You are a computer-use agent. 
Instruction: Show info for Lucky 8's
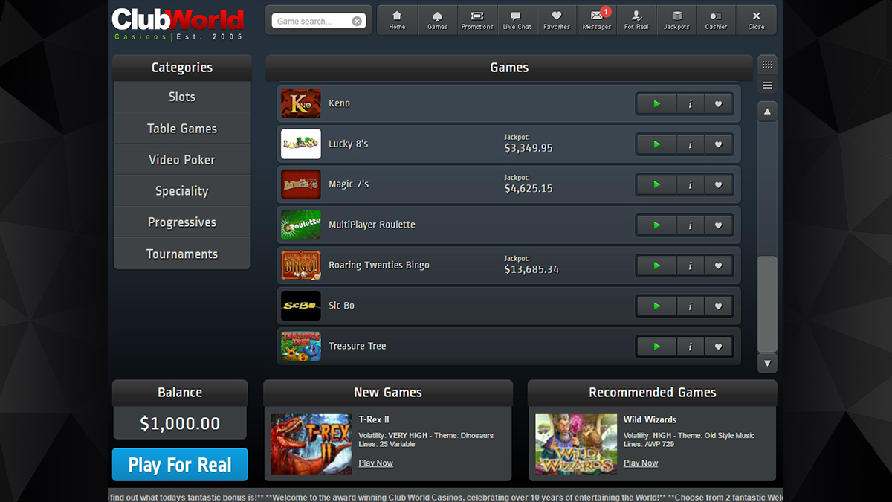[x=691, y=144]
